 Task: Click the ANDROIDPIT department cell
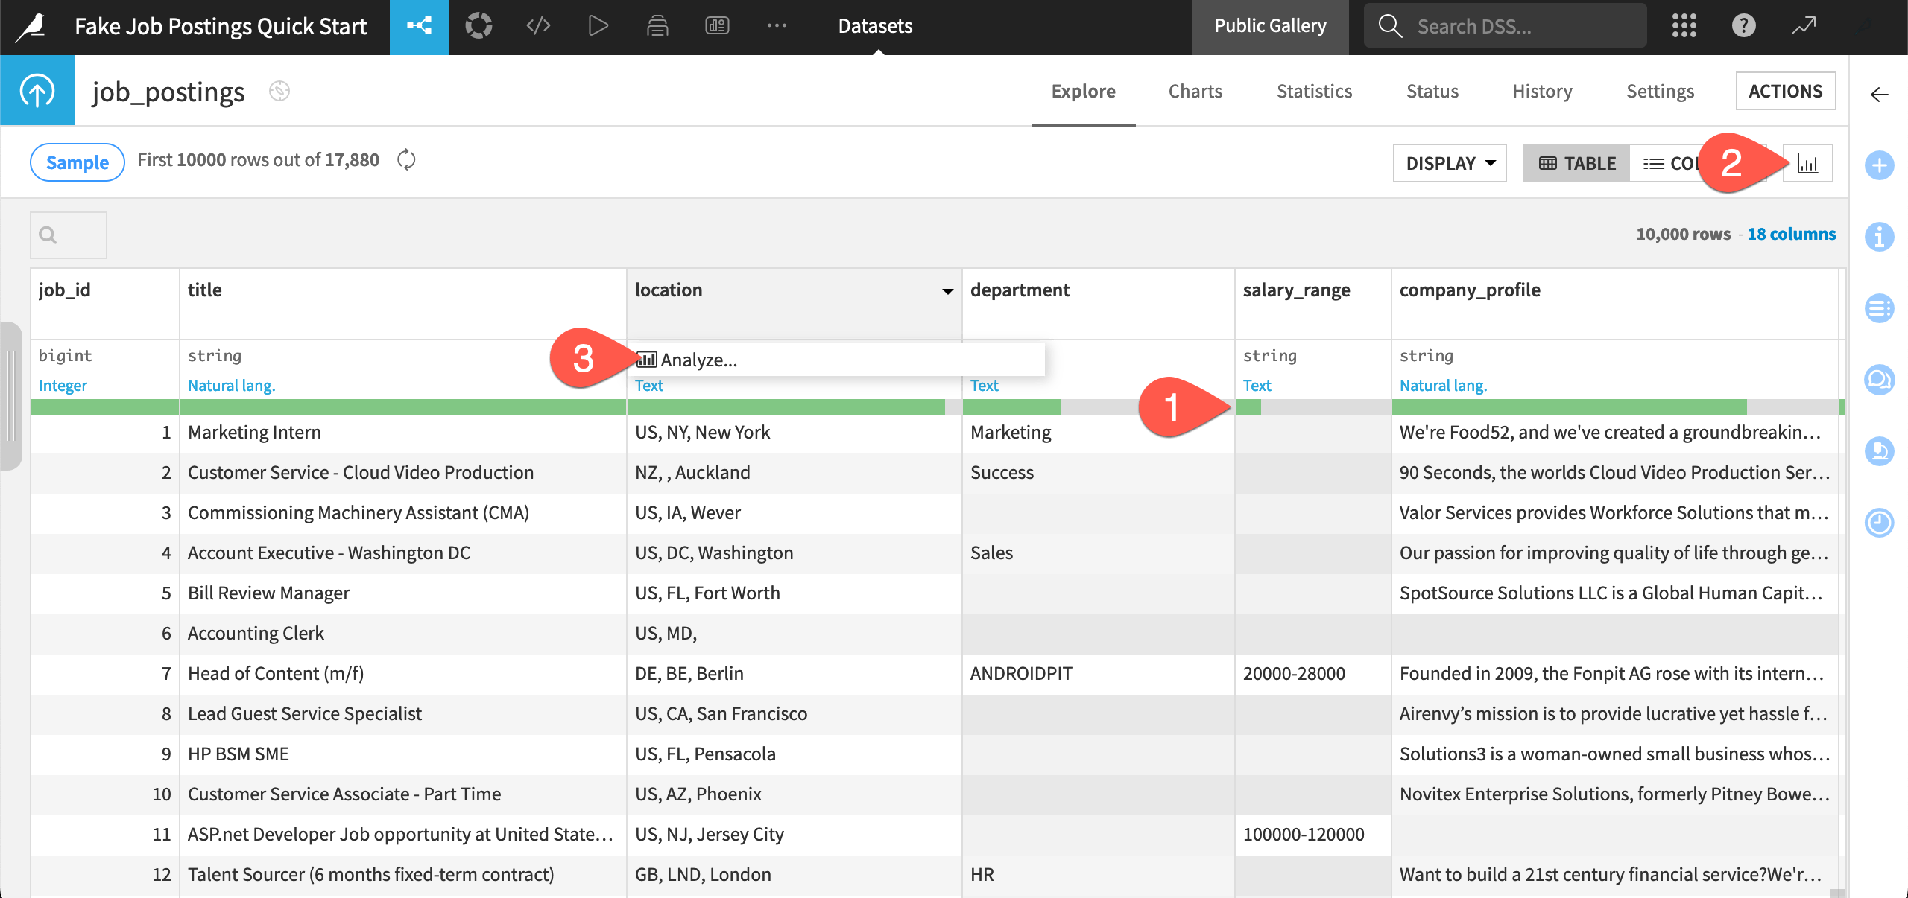(x=1099, y=674)
